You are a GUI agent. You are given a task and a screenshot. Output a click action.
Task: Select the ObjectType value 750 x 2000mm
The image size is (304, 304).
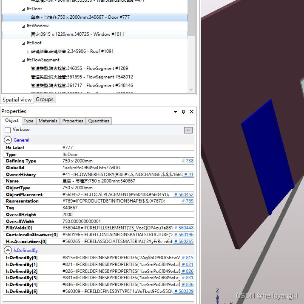(77, 188)
